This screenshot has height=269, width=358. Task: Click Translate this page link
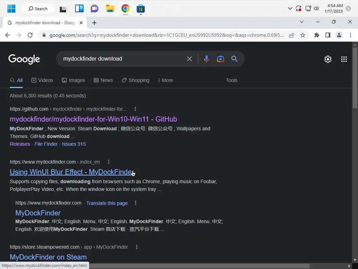point(107,203)
